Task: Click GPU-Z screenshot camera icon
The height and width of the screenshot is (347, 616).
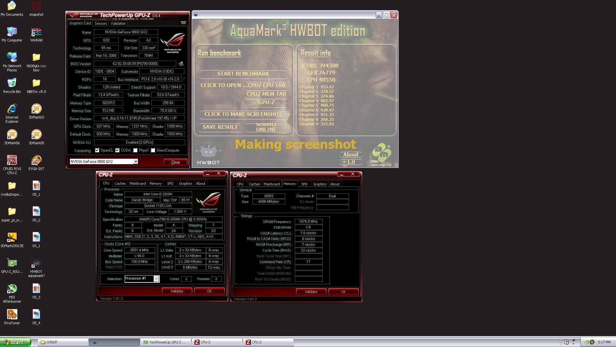Action: [183, 23]
